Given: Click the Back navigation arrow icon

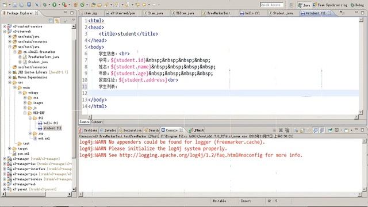Looking at the screenshot, I should click(144, 5).
